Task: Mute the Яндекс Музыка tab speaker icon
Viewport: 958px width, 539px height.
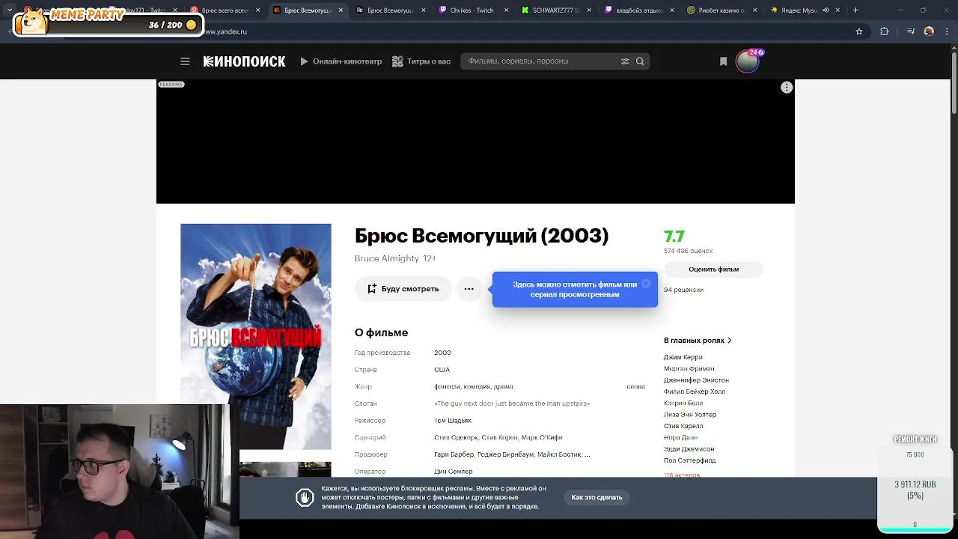Action: pos(826,10)
